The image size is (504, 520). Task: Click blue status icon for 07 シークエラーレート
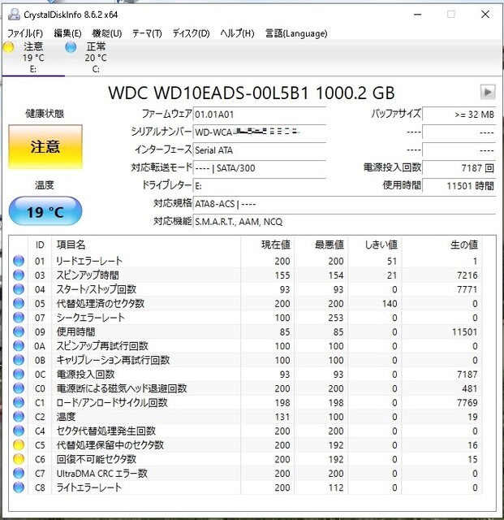pyautogui.click(x=19, y=318)
